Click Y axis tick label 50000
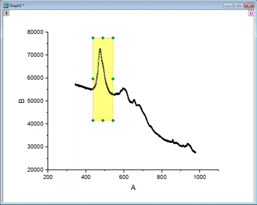 point(35,101)
